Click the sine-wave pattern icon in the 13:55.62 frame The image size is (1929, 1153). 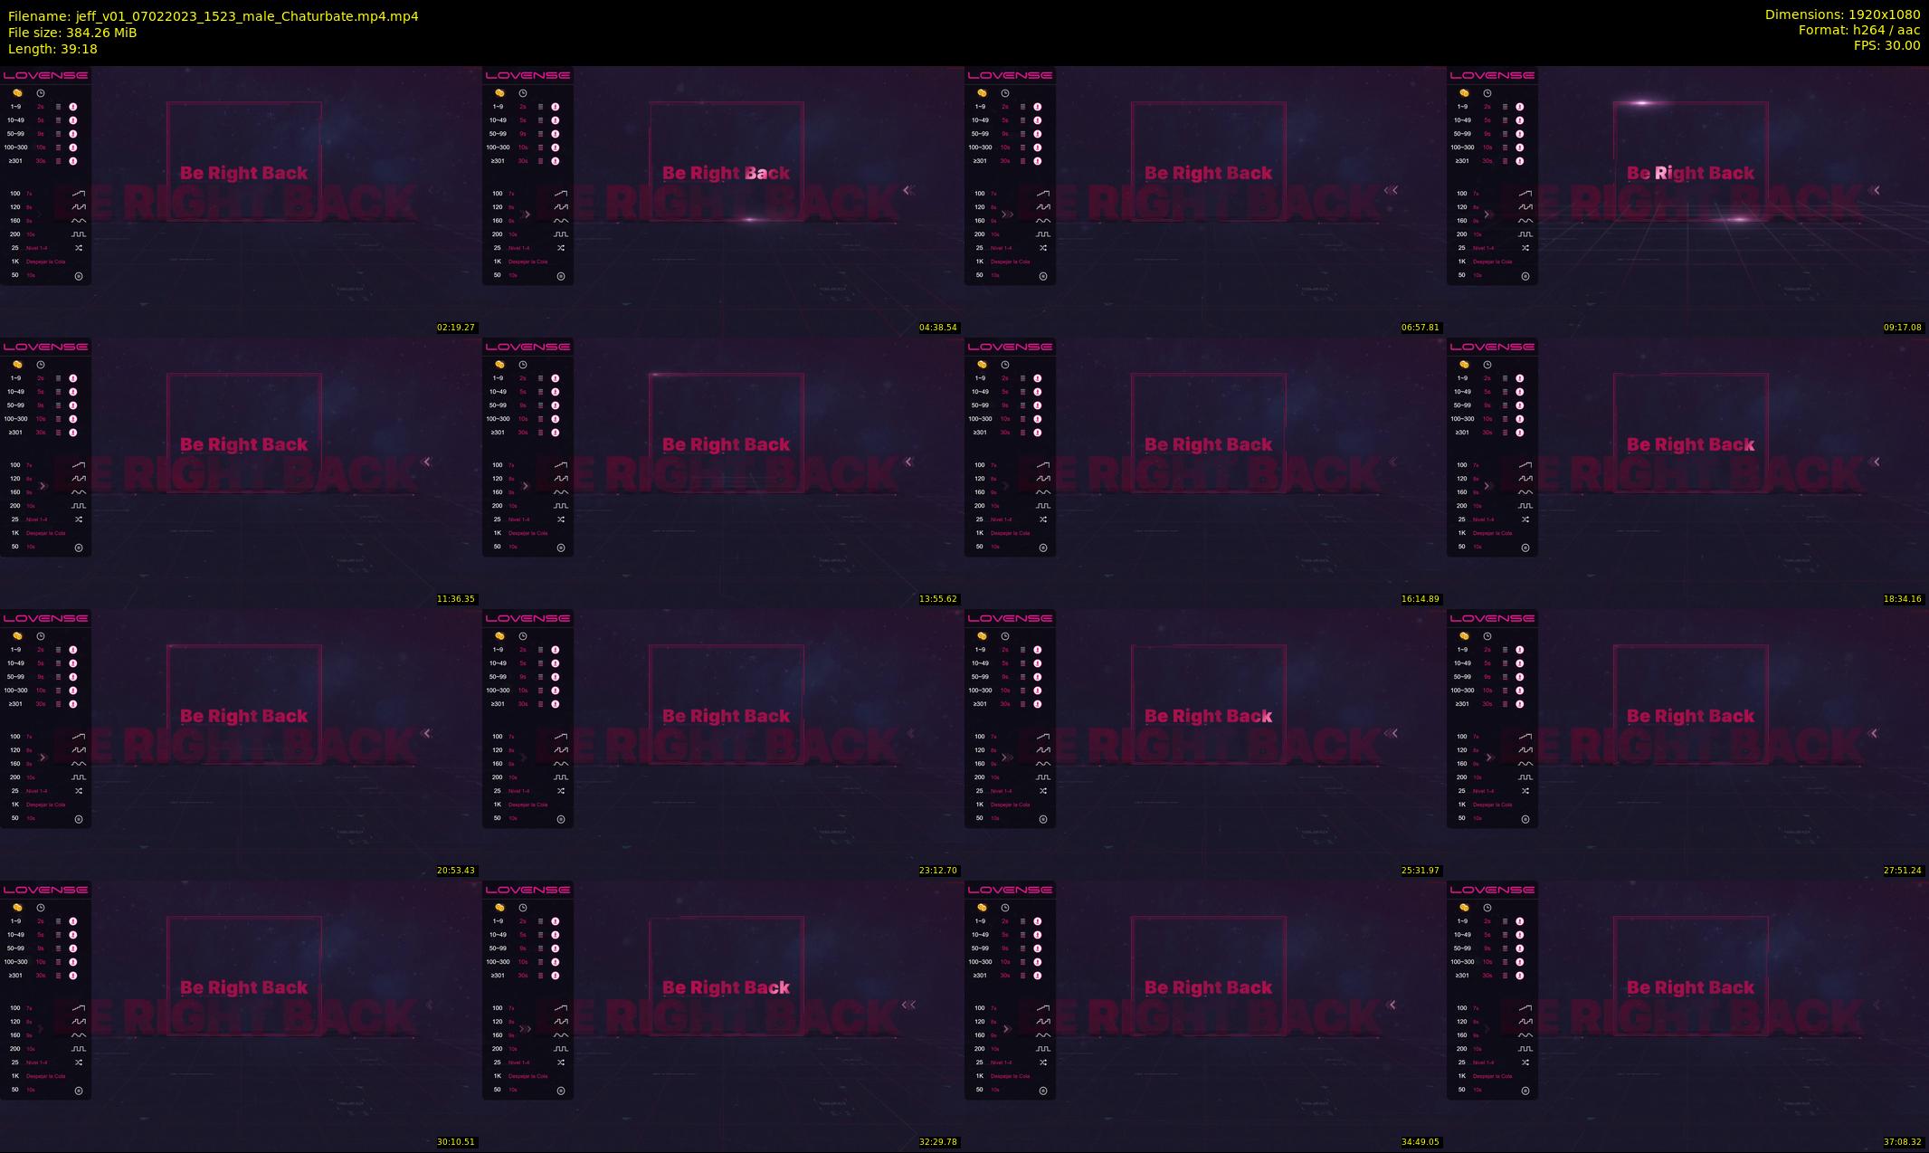[x=561, y=492]
